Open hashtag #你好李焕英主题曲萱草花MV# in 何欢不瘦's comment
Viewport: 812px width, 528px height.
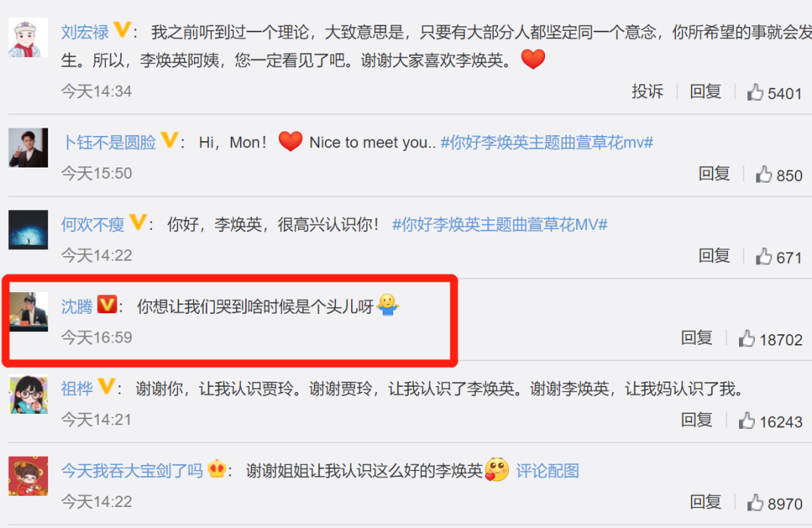coord(500,225)
